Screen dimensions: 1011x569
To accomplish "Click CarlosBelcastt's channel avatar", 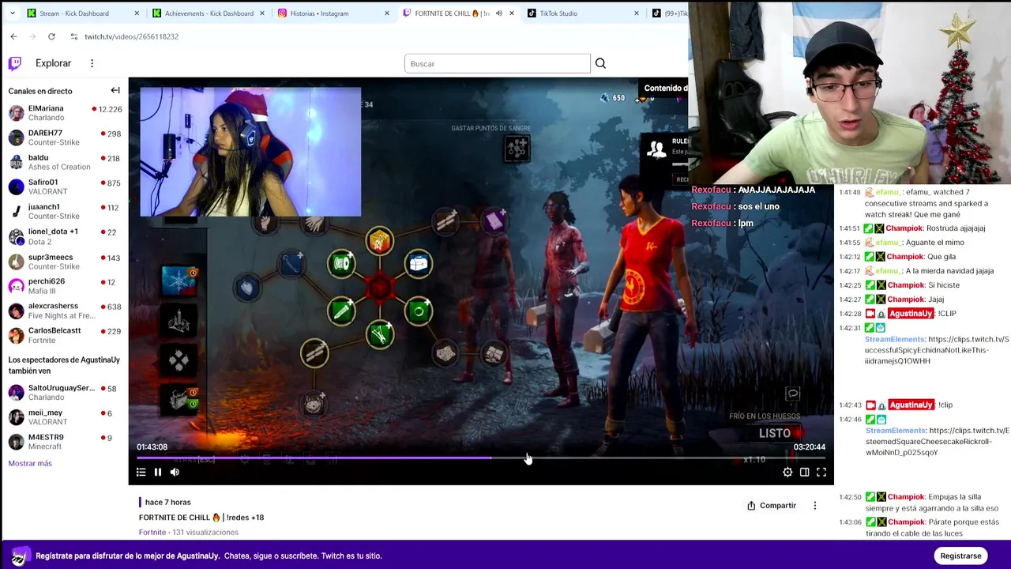I will tap(16, 334).
